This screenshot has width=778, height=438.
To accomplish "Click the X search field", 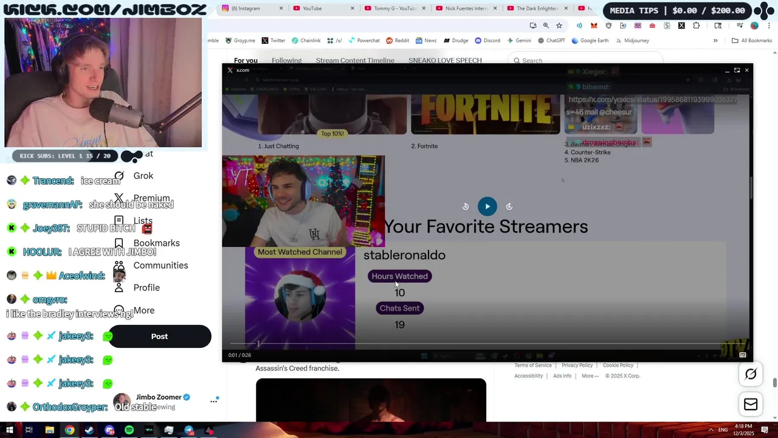I will tap(585, 60).
